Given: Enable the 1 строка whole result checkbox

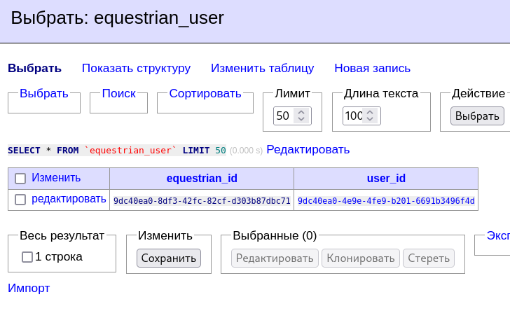Looking at the screenshot, I should point(27,257).
